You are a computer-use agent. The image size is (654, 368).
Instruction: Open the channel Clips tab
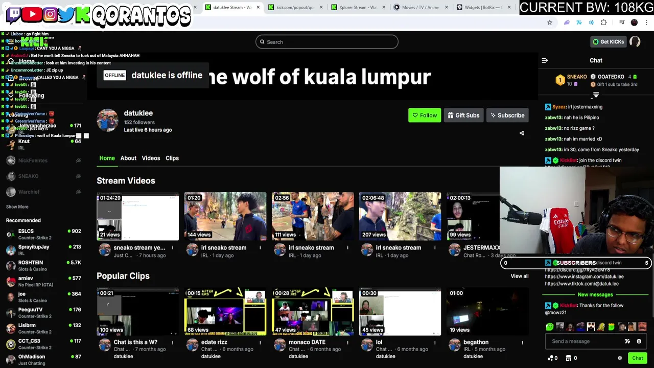(x=172, y=158)
